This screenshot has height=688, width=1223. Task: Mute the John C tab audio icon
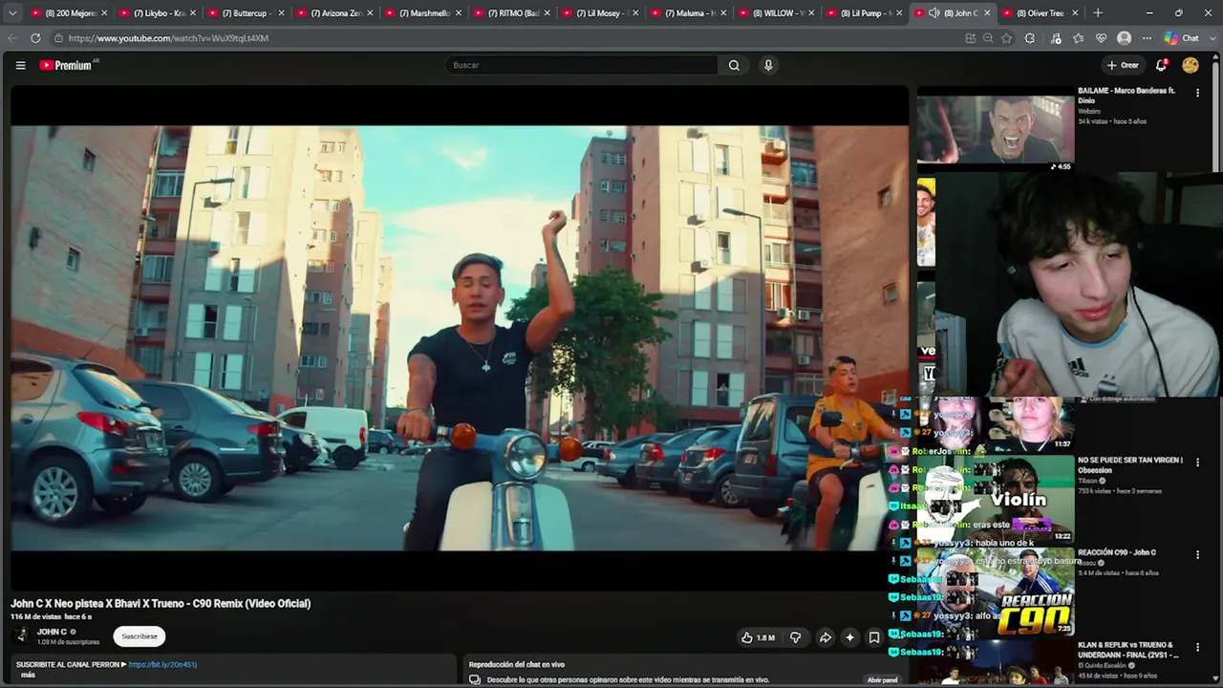coord(933,13)
